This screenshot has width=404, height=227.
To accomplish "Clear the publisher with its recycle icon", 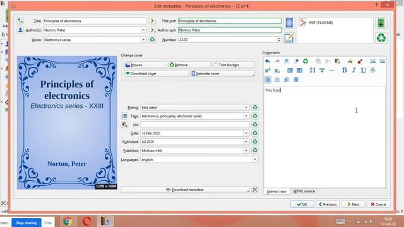I will point(255,150).
